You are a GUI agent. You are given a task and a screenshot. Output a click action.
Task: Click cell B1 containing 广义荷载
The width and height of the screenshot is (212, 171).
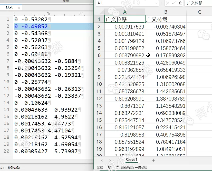coord(166,19)
